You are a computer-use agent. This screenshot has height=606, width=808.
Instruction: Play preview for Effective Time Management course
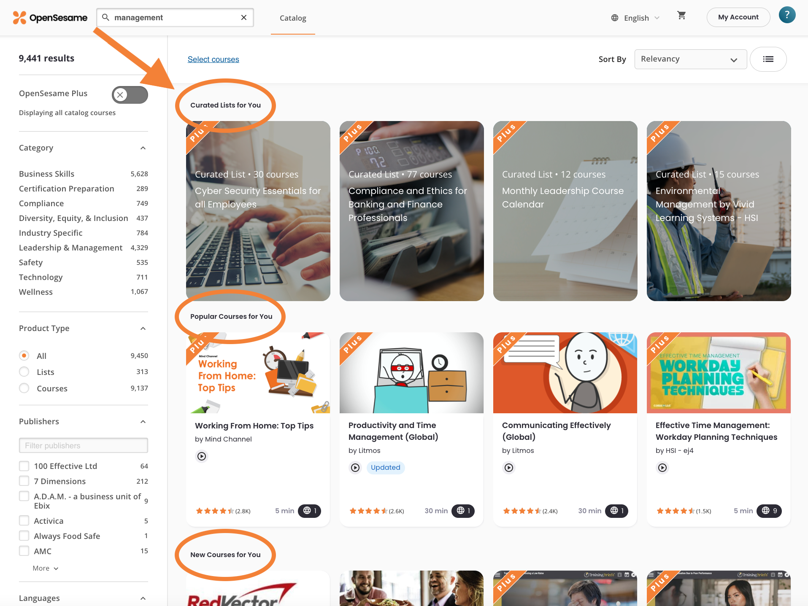(x=662, y=468)
